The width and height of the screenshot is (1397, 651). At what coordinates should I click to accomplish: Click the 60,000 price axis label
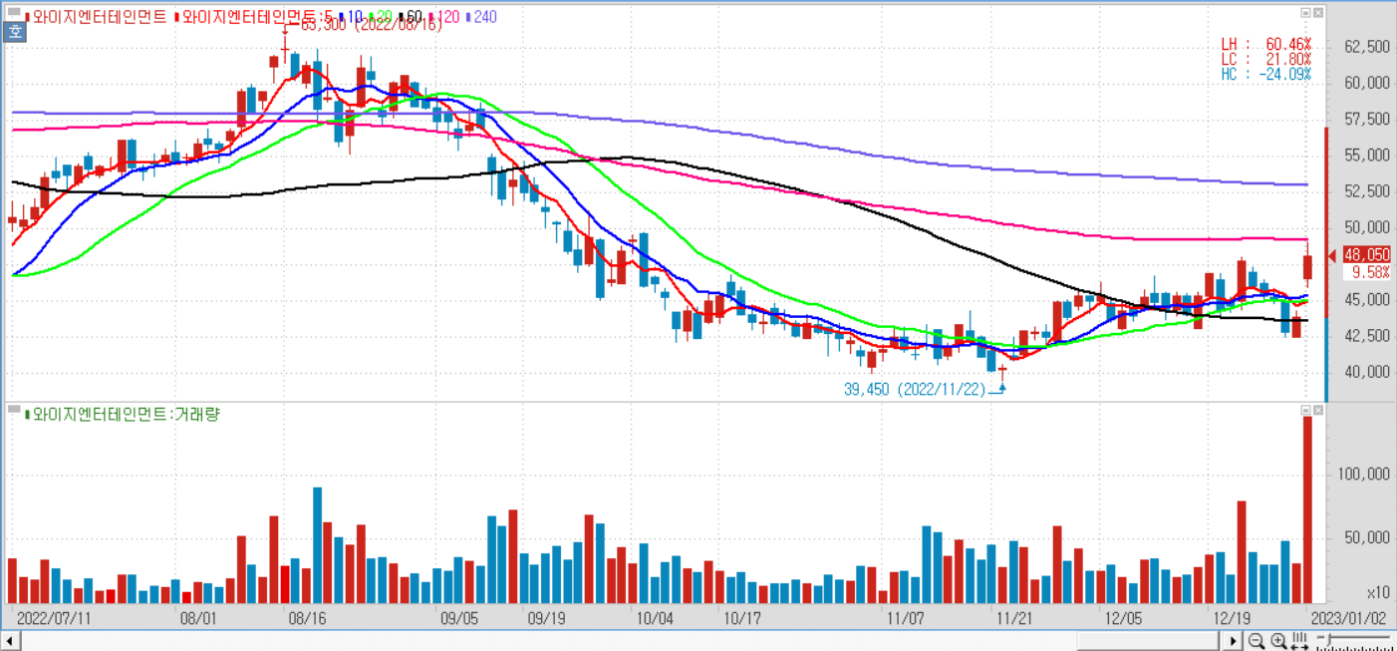1367,83
